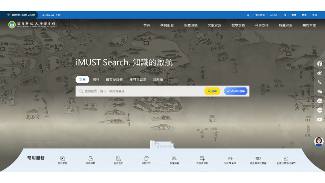Open the 科大學者庫 service icon
325x183 pixels.
coord(230,160)
